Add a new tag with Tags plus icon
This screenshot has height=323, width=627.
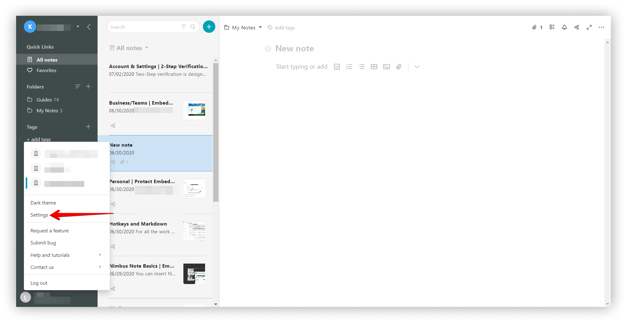pos(88,127)
